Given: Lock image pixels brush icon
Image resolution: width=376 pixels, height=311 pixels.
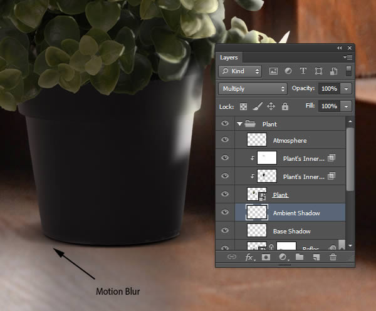Looking at the screenshot, I should coord(258,106).
